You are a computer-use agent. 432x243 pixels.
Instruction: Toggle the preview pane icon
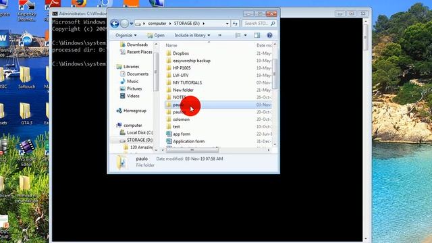tap(257, 35)
